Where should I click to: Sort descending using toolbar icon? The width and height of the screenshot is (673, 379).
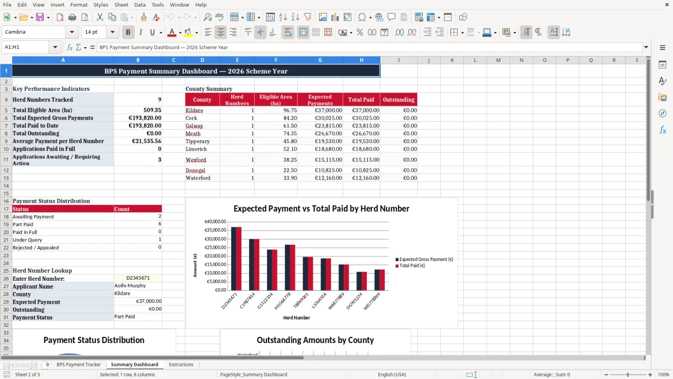(296, 17)
